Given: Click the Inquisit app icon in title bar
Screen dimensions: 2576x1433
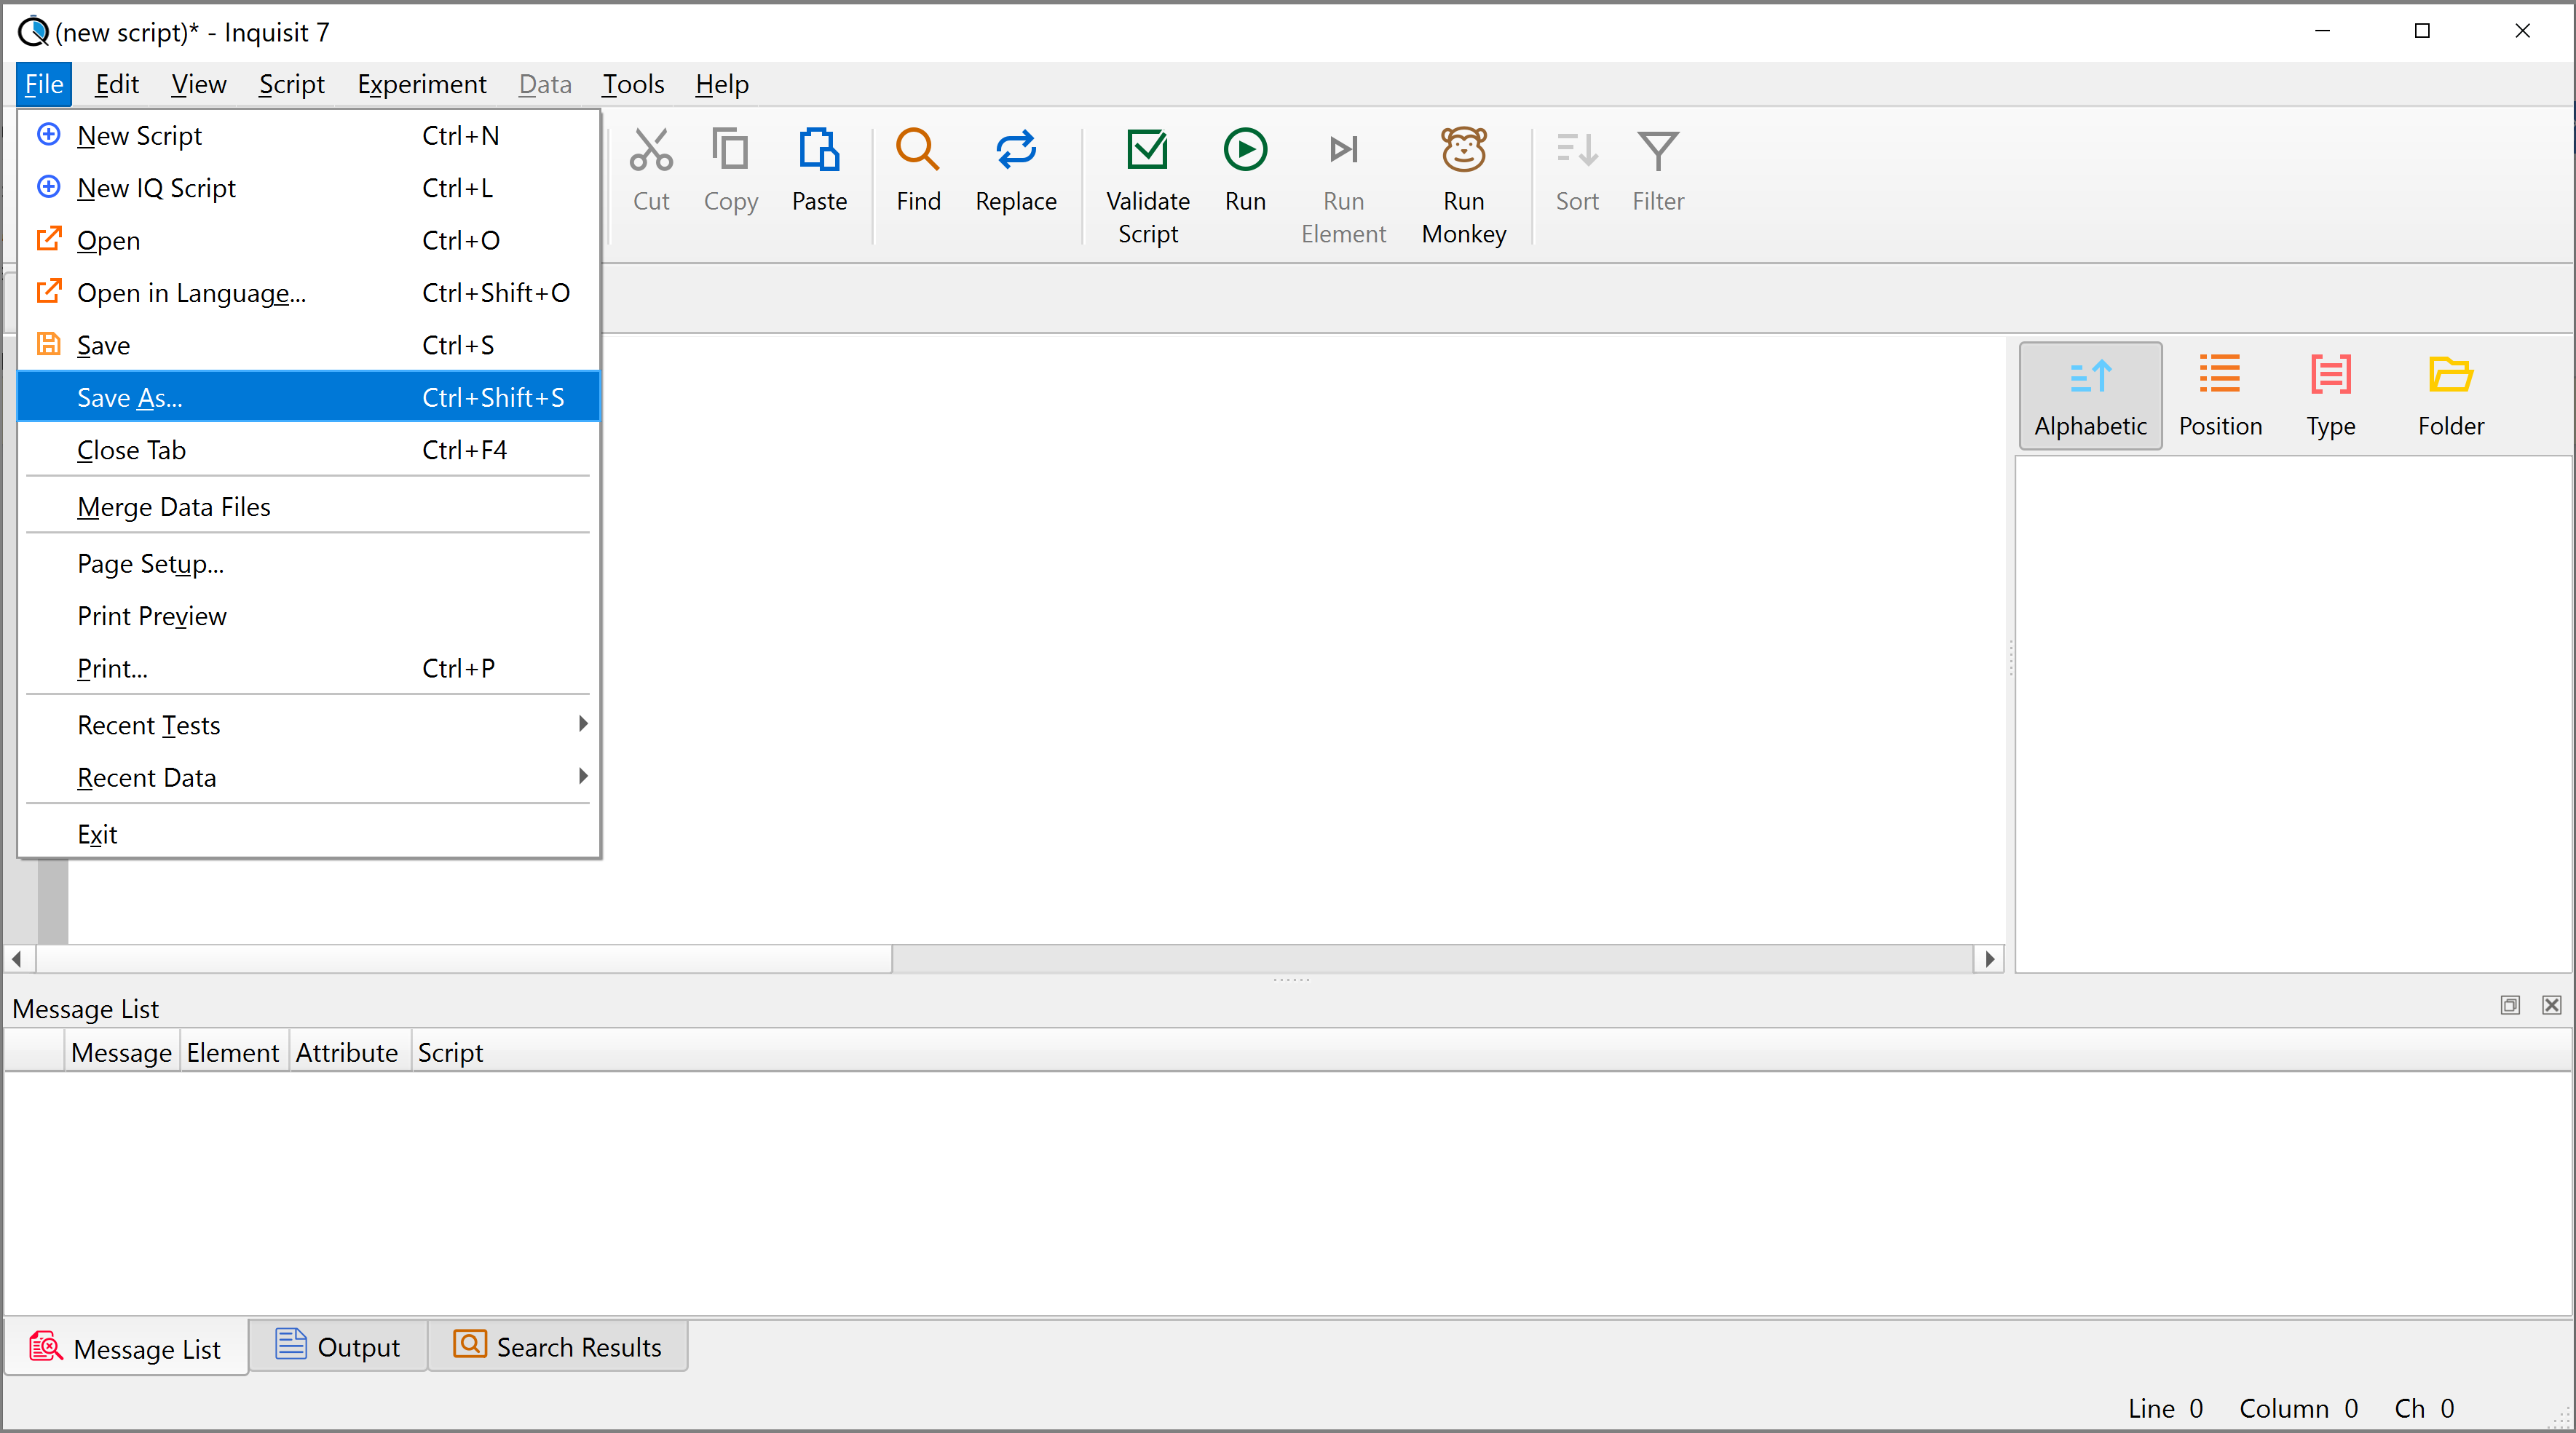Looking at the screenshot, I should coord(33,32).
